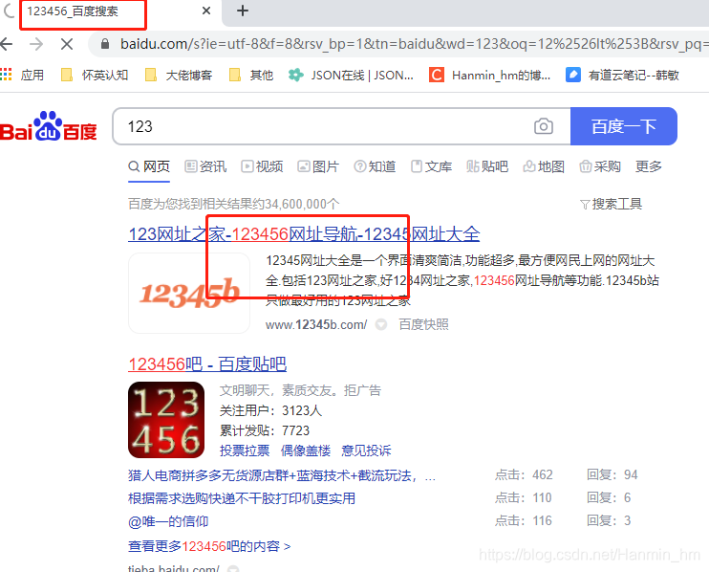Open the 大佬博客 bookmark folder
This screenshot has width=709, height=572.
[179, 75]
